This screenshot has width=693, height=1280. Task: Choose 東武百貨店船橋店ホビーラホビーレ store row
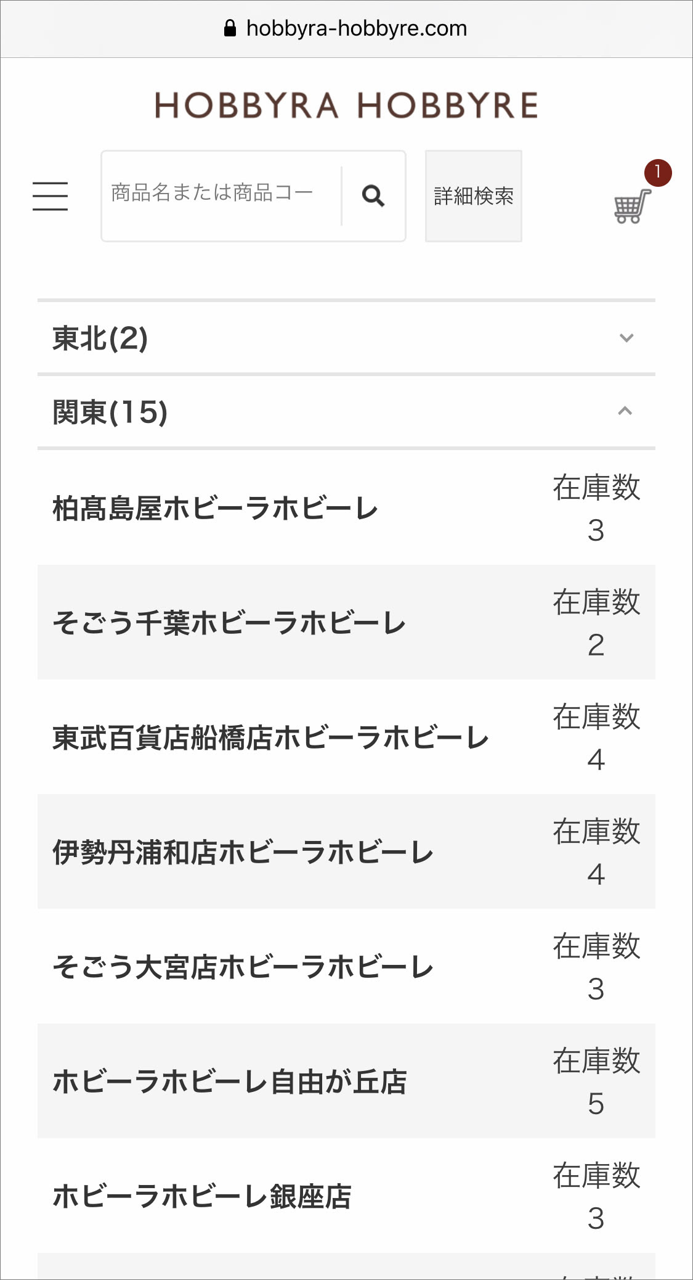[270, 737]
